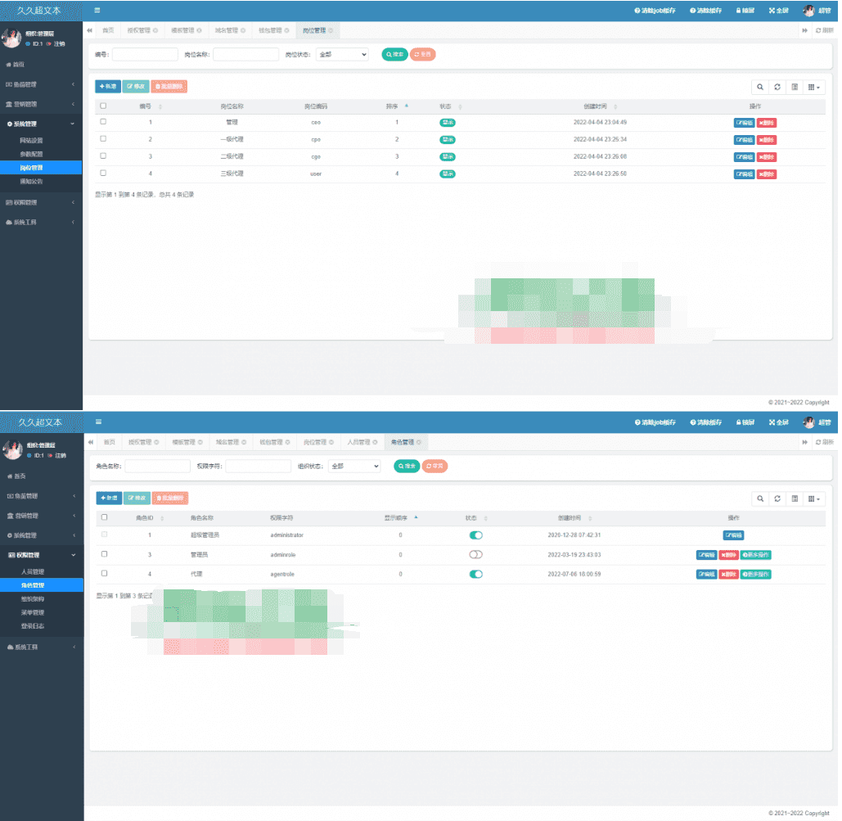
Task: Click lock screen icon in 角色管理 header
Action: 745,422
